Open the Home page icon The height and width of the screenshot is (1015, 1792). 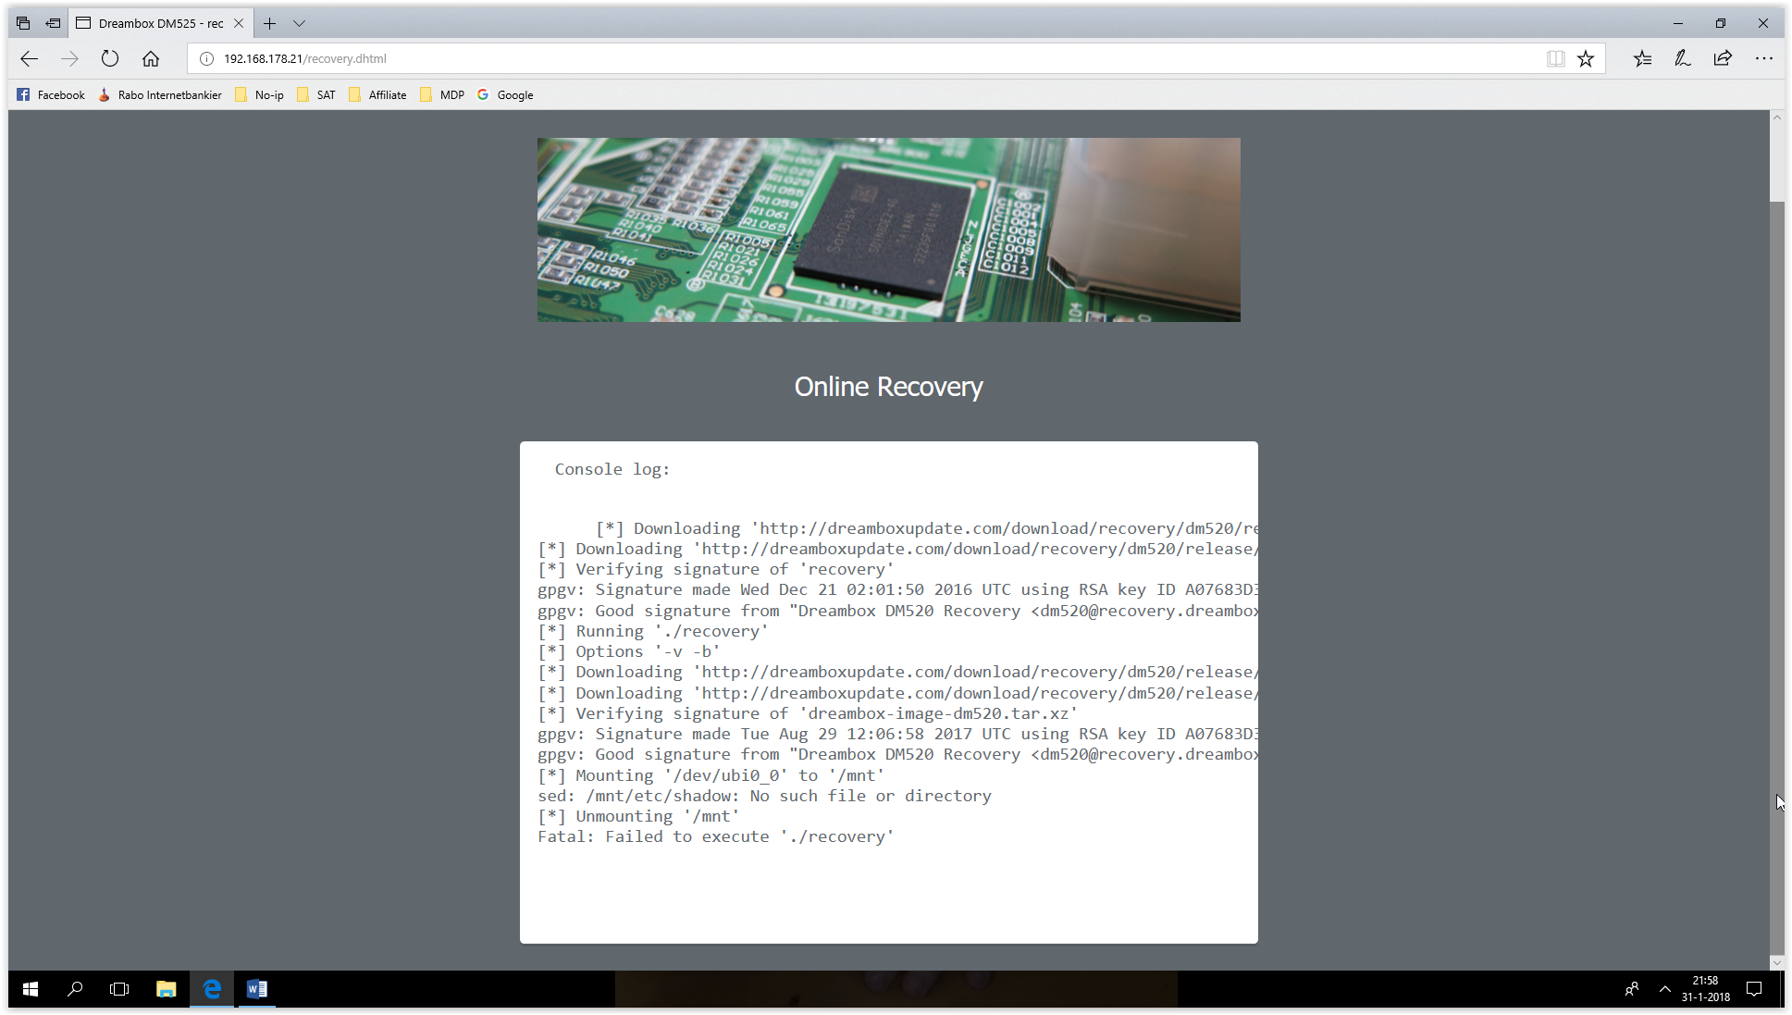151,58
